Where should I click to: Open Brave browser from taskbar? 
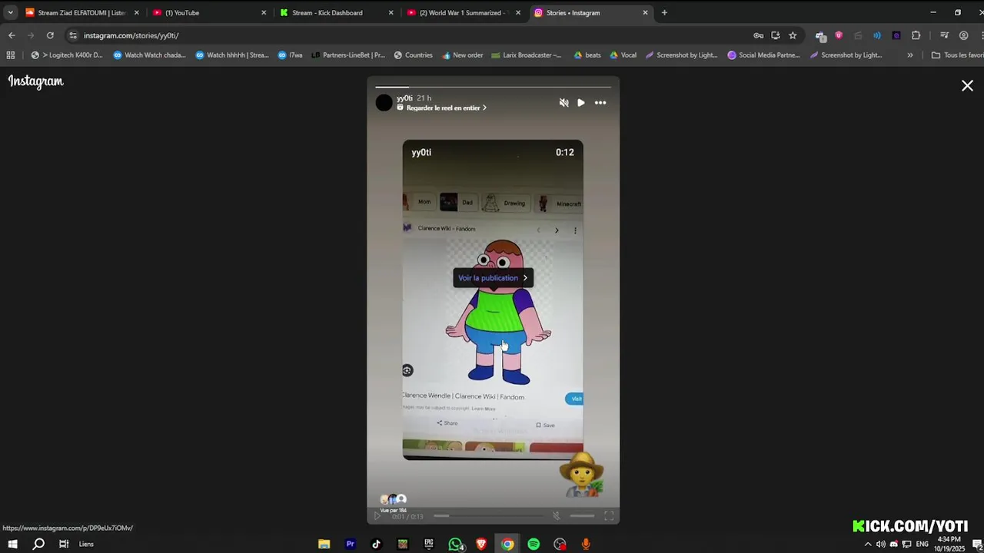point(481,544)
